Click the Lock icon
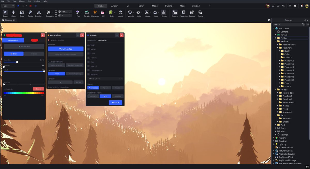Viewport: 310px width, 169px height. (155, 12)
